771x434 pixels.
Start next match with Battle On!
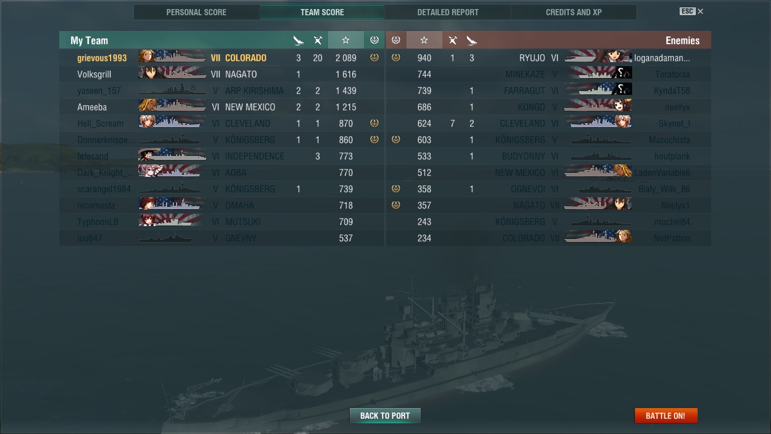click(x=666, y=415)
